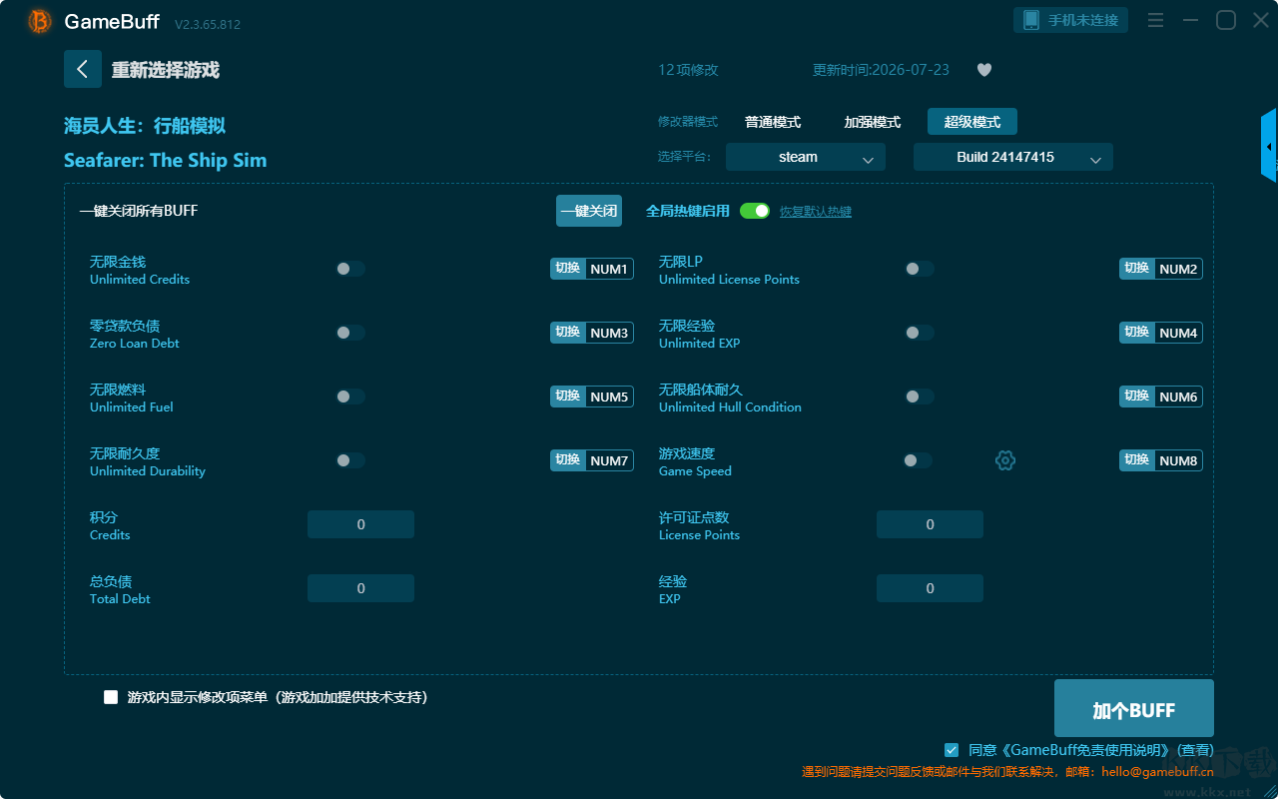The width and height of the screenshot is (1278, 799).
Task: Click restore default hotkeys link
Action: pyautogui.click(x=816, y=212)
